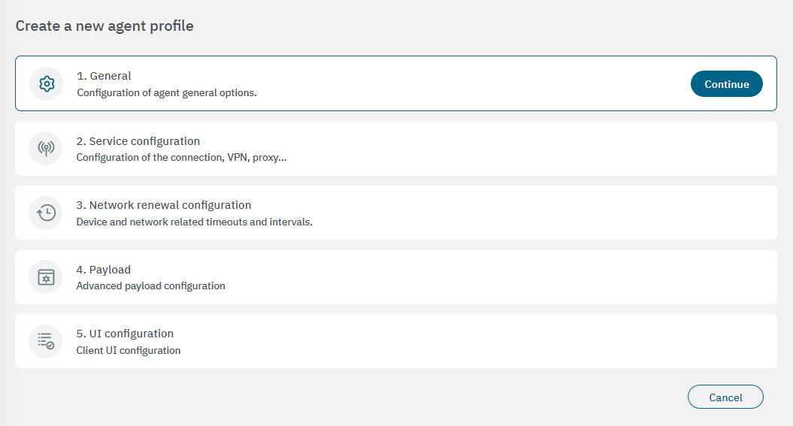Click 'Device and network related timeouts' description
Screen dimensions: 793x426
coord(194,222)
